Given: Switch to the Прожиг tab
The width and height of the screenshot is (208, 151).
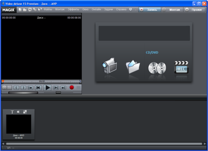Looking at the screenshot, I should point(194,10).
